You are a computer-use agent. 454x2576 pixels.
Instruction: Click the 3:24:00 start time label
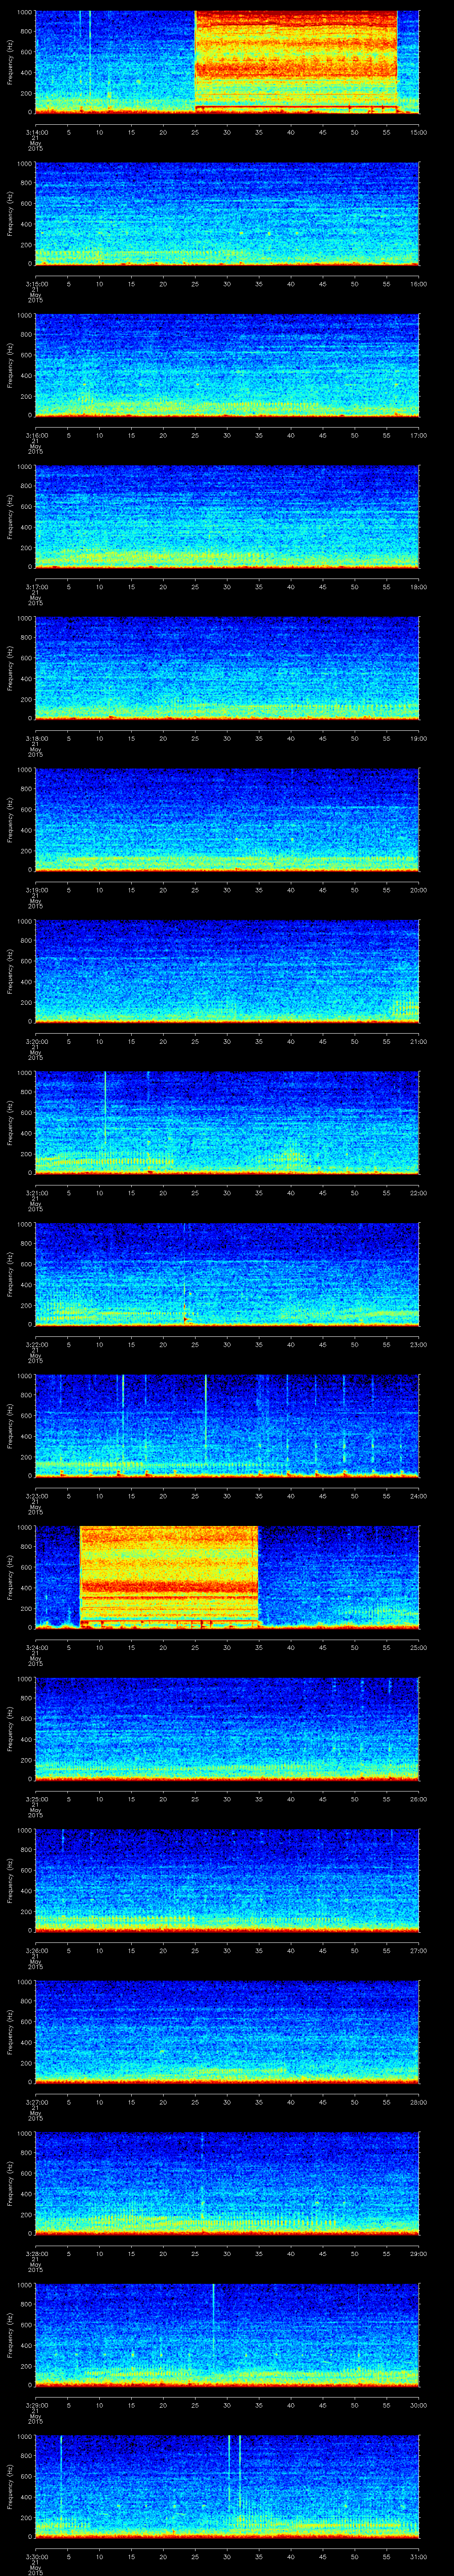pyautogui.click(x=36, y=1647)
